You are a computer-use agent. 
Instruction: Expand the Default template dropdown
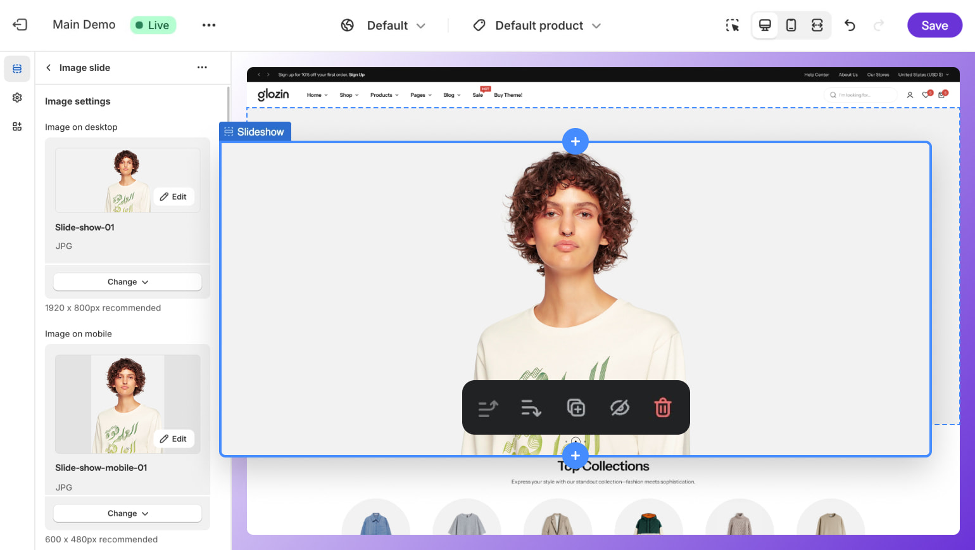(x=383, y=25)
